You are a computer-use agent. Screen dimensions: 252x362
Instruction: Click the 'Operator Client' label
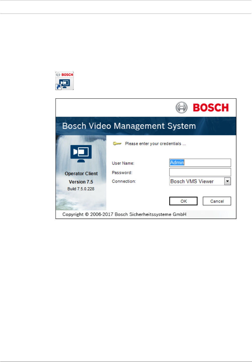pos(81,173)
